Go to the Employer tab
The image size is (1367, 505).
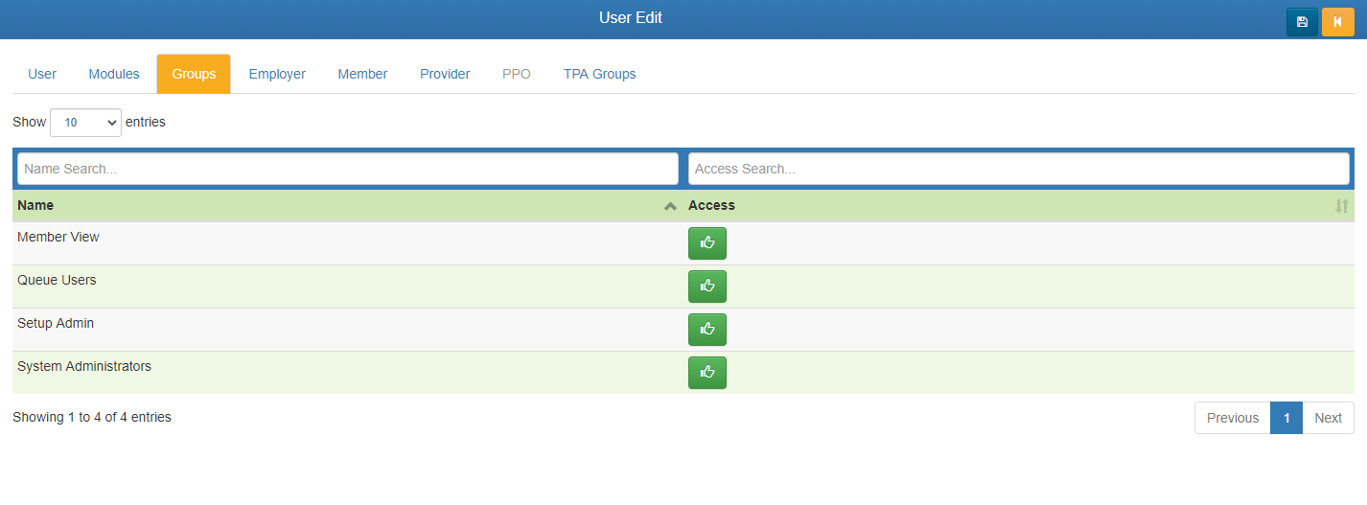(x=277, y=74)
